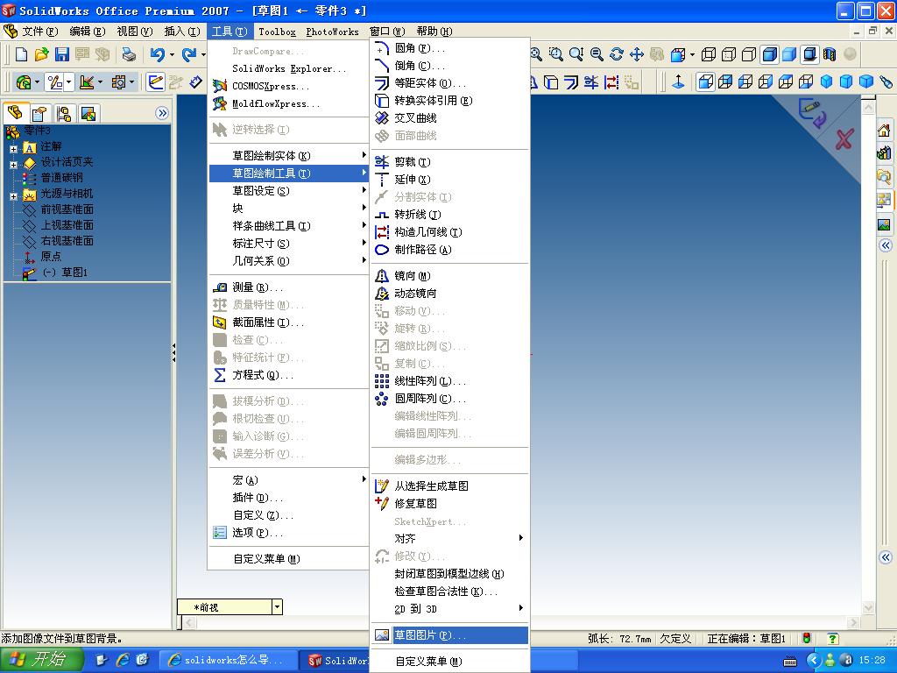This screenshot has height=673, width=897.
Task: Expand the 草图绘制实体 submenu
Action: 288,156
